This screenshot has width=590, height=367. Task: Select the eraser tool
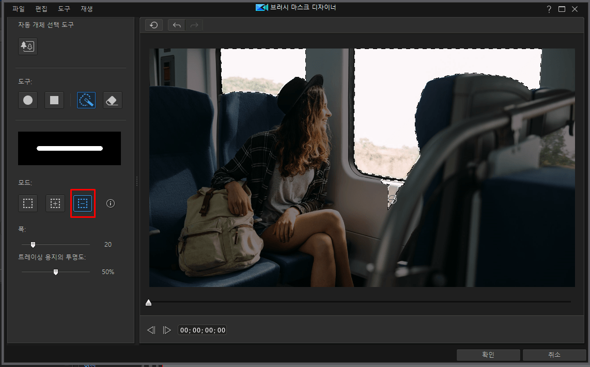[x=113, y=100]
